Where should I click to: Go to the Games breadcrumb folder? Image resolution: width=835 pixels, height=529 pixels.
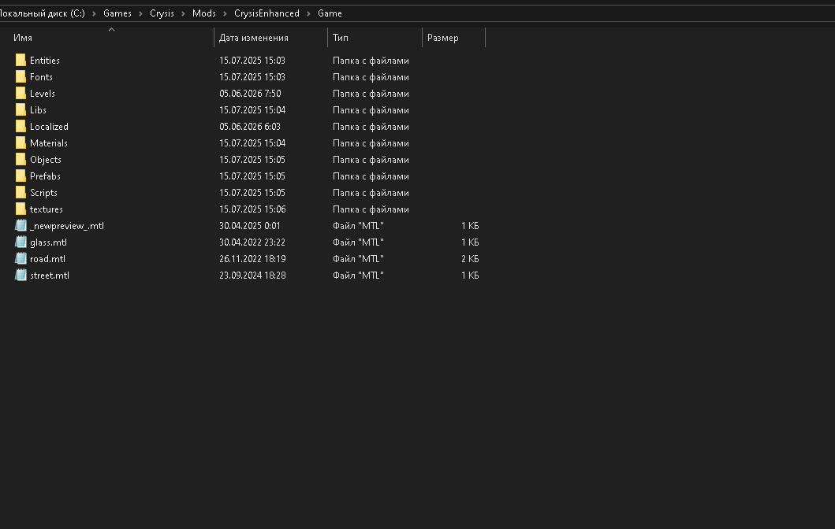tap(117, 13)
